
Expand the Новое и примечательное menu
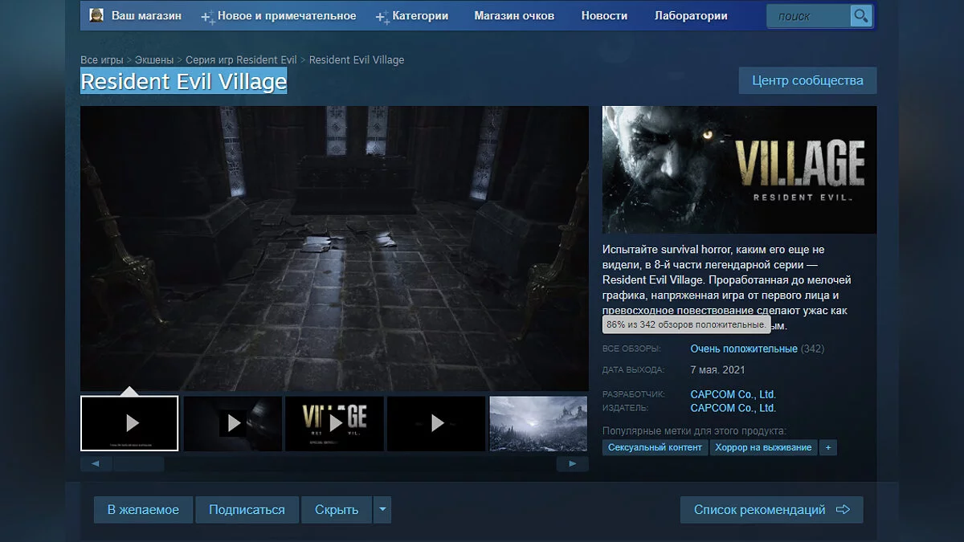[278, 16]
